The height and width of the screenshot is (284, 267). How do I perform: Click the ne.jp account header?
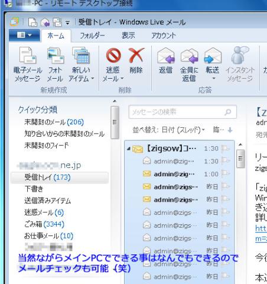(49, 165)
